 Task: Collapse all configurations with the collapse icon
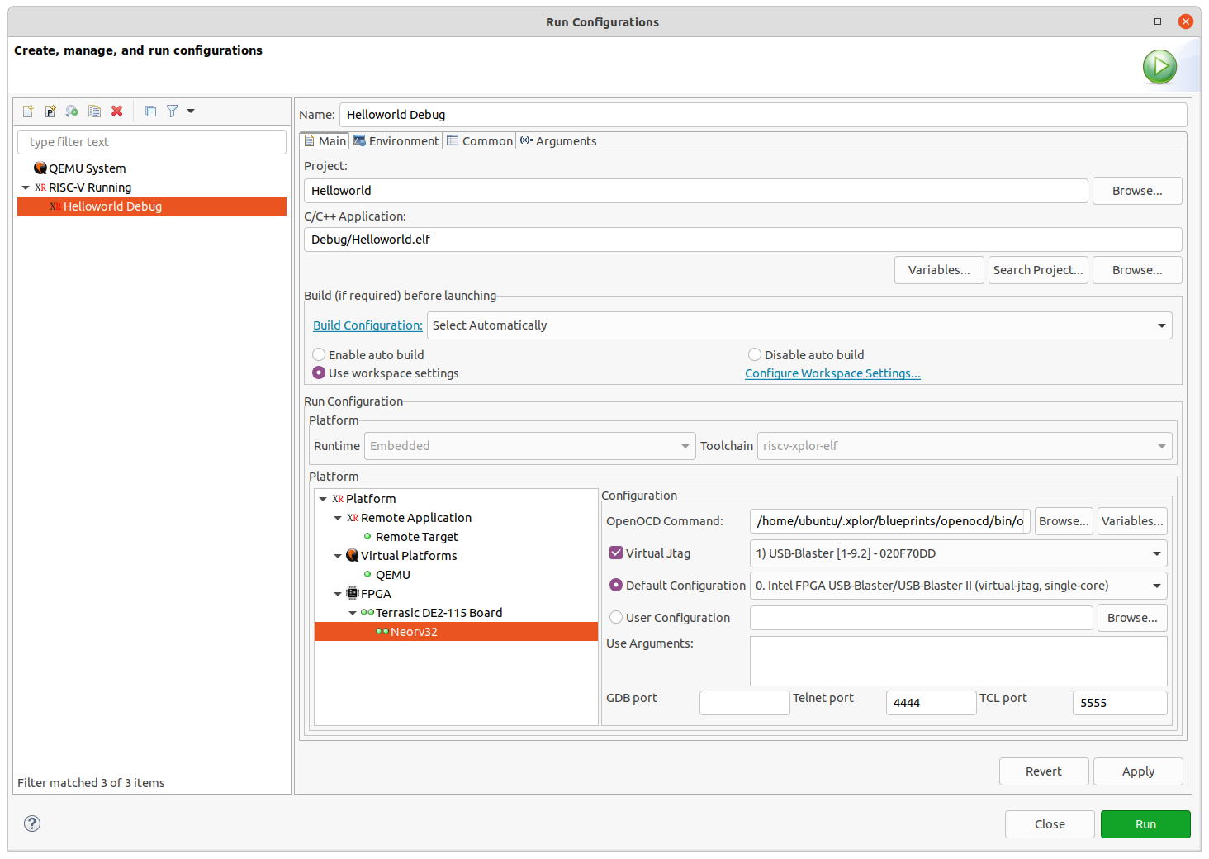[150, 111]
